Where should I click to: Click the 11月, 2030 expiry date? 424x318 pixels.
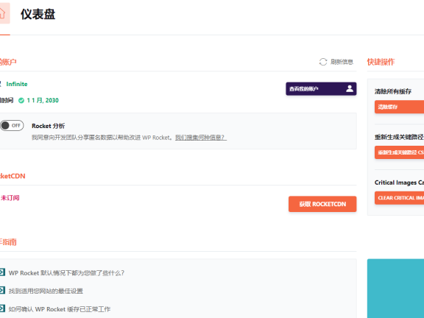click(43, 100)
